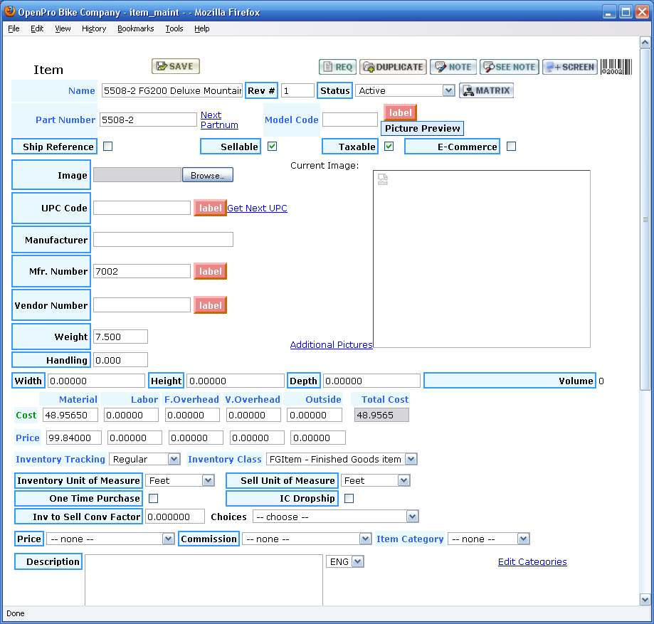The height and width of the screenshot is (624, 654).
Task: Click the Get Next UPC link
Action: pos(257,208)
